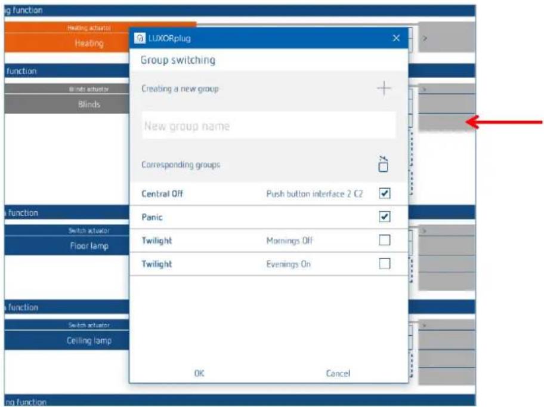This screenshot has width=544, height=407.
Task: Click the plus icon to create new group
Action: pyautogui.click(x=384, y=88)
